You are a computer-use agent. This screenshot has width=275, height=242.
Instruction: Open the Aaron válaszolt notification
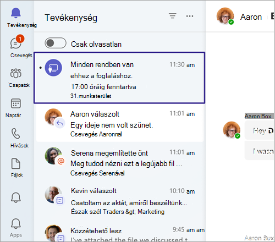120,123
